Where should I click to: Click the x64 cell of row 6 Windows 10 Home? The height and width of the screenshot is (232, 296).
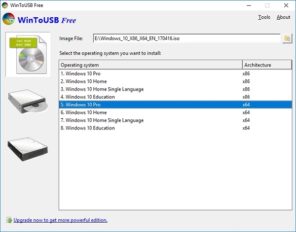point(246,112)
